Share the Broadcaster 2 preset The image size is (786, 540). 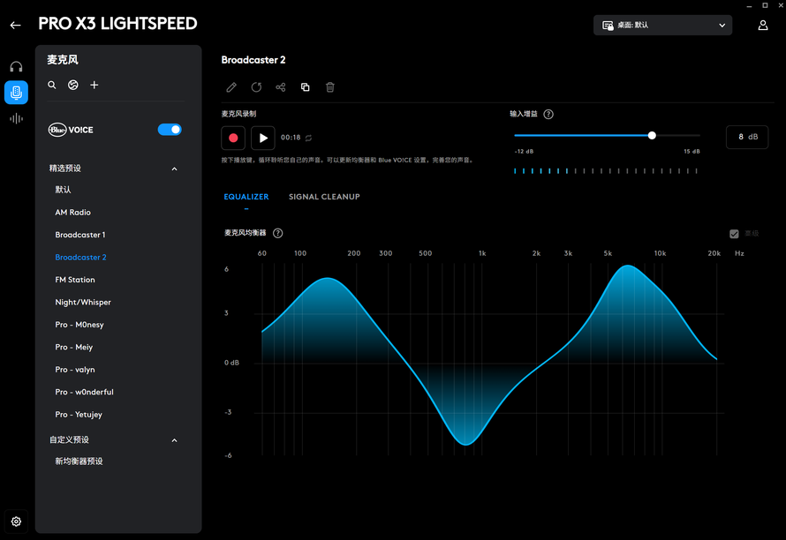[x=281, y=87]
